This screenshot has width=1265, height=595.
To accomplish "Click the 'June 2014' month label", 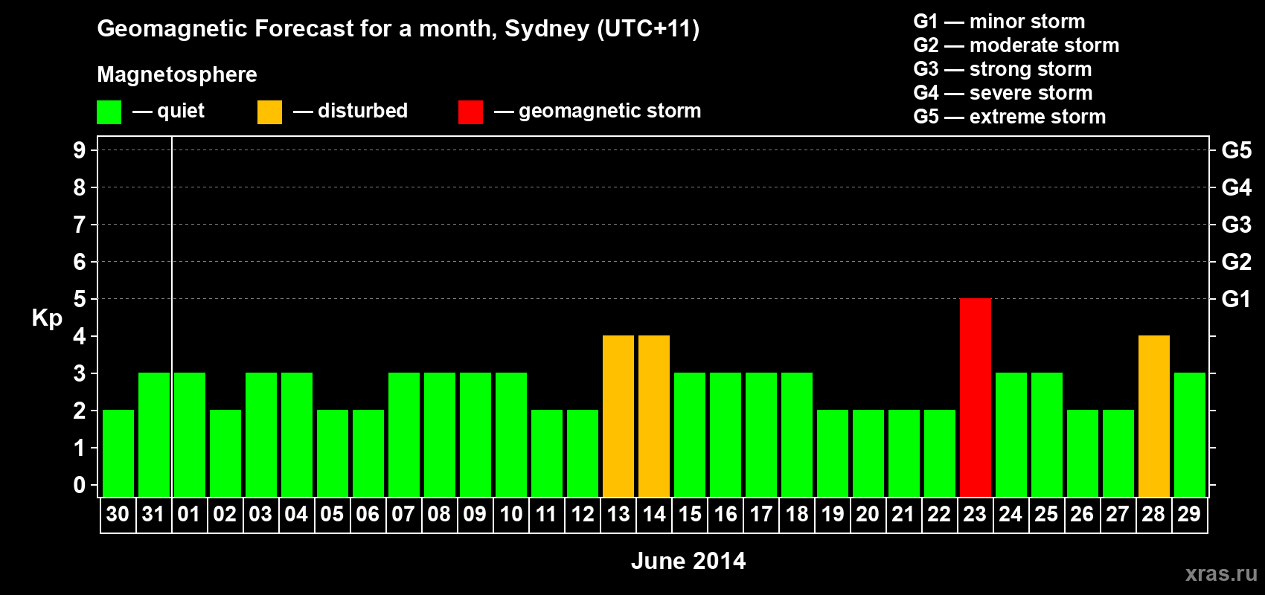I will coord(688,561).
